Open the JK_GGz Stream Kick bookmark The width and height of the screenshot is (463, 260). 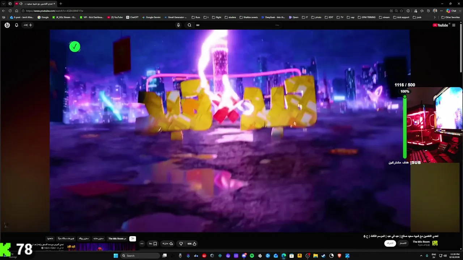coord(64,17)
